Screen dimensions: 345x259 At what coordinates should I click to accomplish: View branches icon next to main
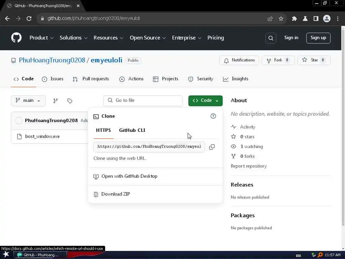56,101
